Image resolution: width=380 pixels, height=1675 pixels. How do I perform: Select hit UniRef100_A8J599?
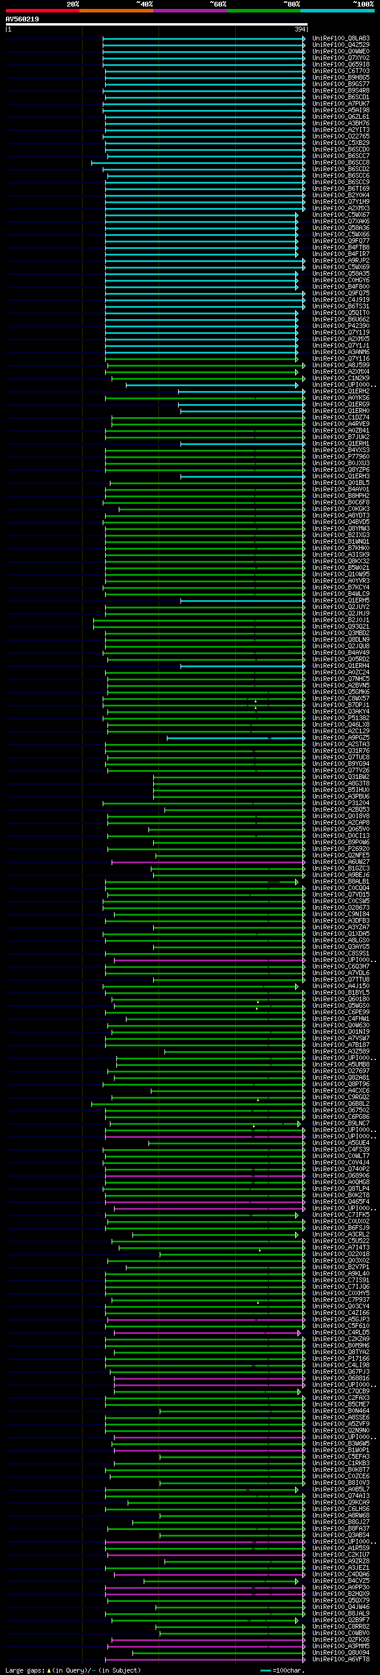click(x=341, y=365)
